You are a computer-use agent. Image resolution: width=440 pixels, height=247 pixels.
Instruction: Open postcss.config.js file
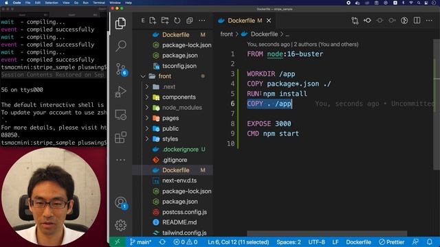click(x=184, y=212)
